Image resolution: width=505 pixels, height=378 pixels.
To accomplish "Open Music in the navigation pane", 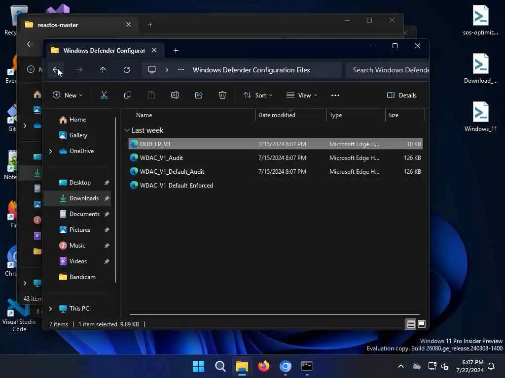I will click(x=77, y=246).
